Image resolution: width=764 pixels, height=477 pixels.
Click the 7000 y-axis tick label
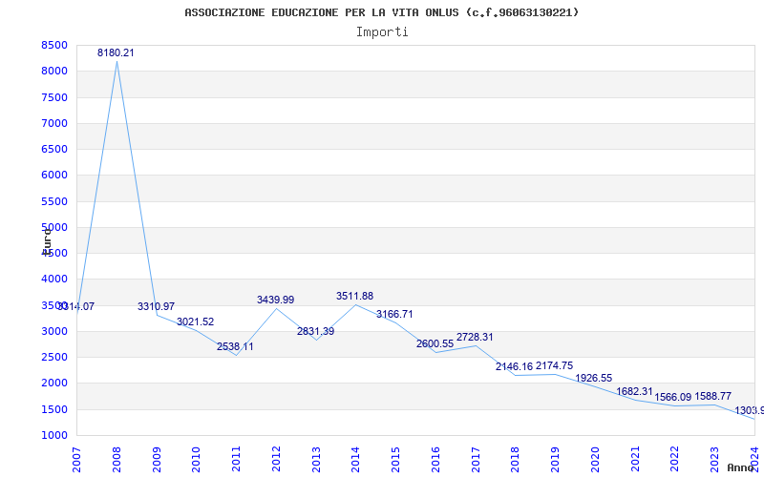tap(54, 123)
